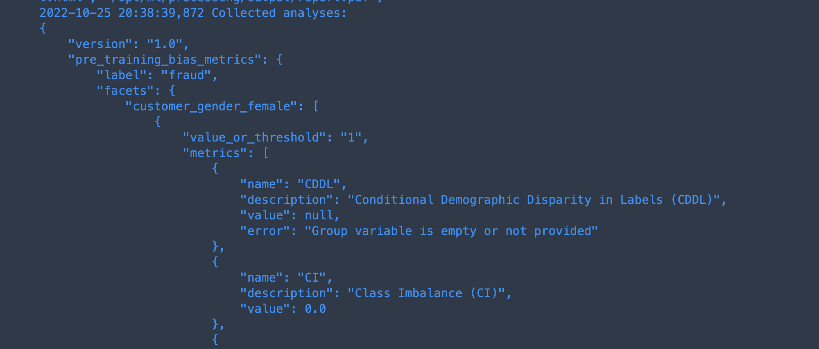Click the opening bracket after customer_gender_female
The width and height of the screenshot is (819, 349).
point(316,106)
